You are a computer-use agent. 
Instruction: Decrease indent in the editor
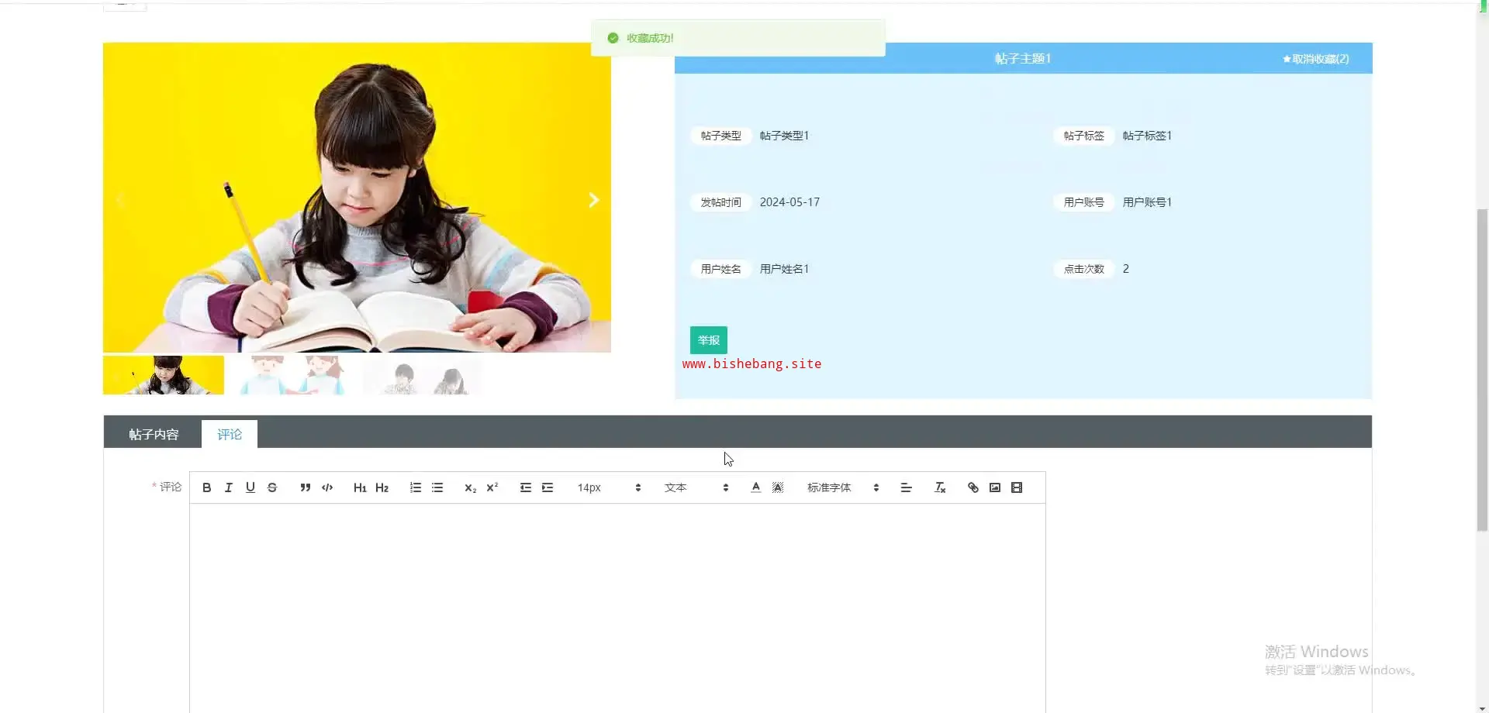(526, 487)
